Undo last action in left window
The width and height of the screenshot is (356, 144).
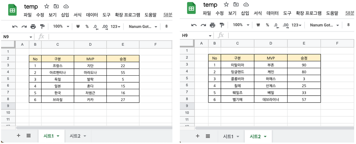[15, 27]
